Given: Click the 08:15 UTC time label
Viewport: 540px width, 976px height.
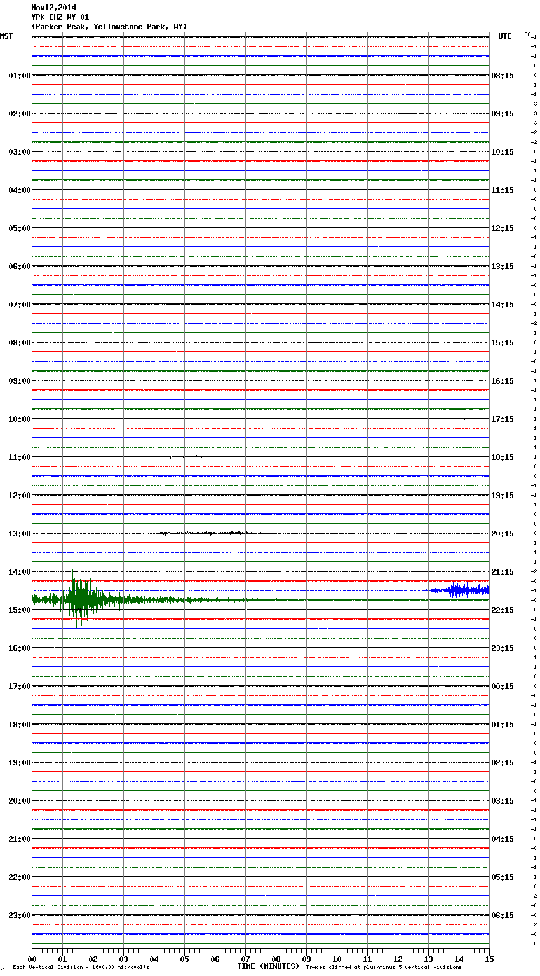Looking at the screenshot, I should (x=503, y=76).
